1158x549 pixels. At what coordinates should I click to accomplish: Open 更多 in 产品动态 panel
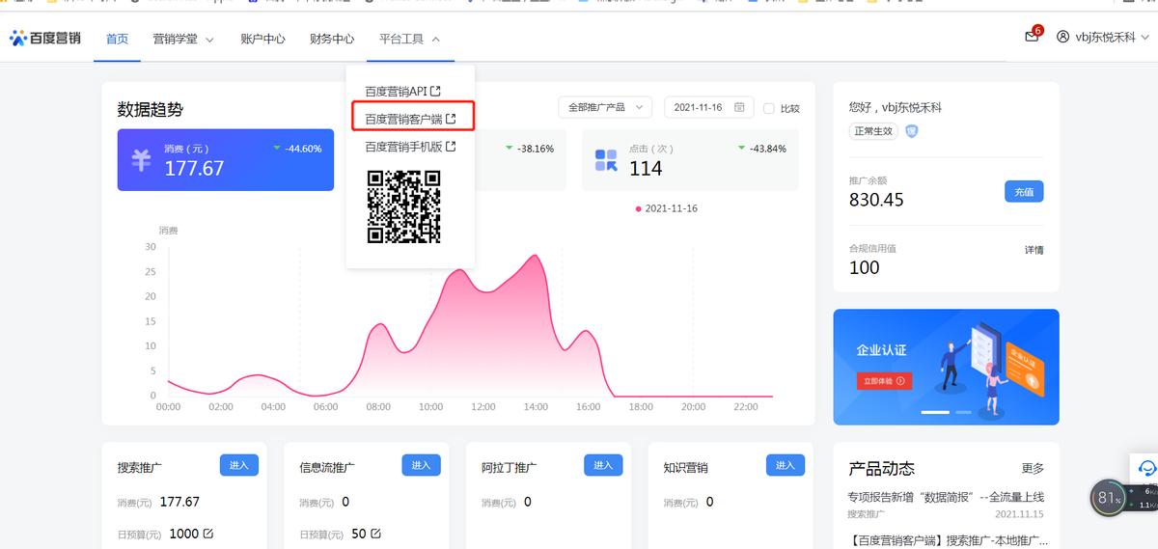(1033, 468)
